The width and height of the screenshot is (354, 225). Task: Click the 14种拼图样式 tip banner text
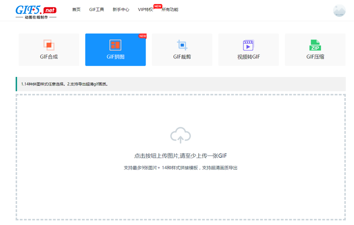point(65,84)
